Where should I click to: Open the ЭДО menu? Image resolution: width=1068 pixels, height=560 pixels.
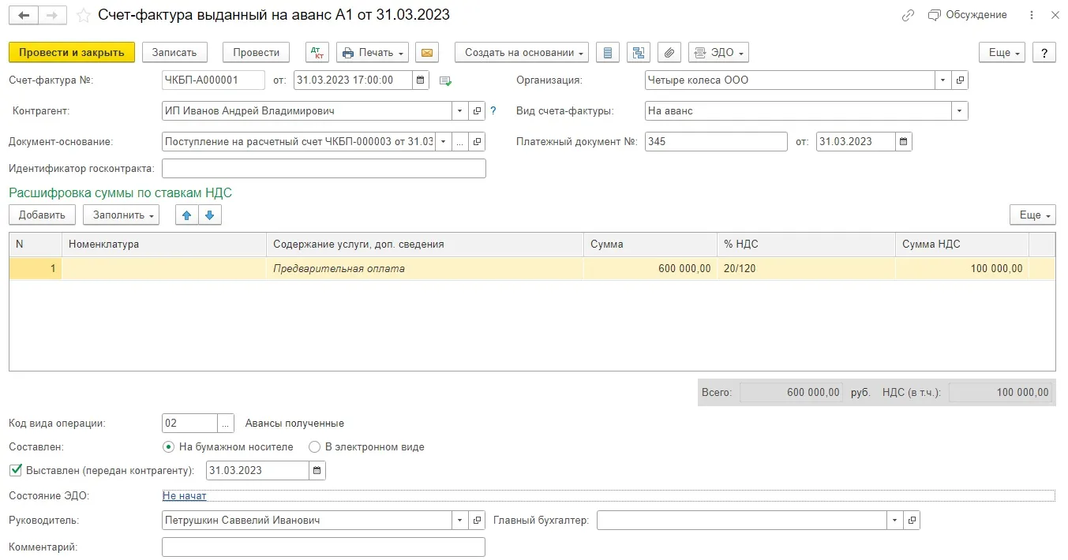(718, 53)
